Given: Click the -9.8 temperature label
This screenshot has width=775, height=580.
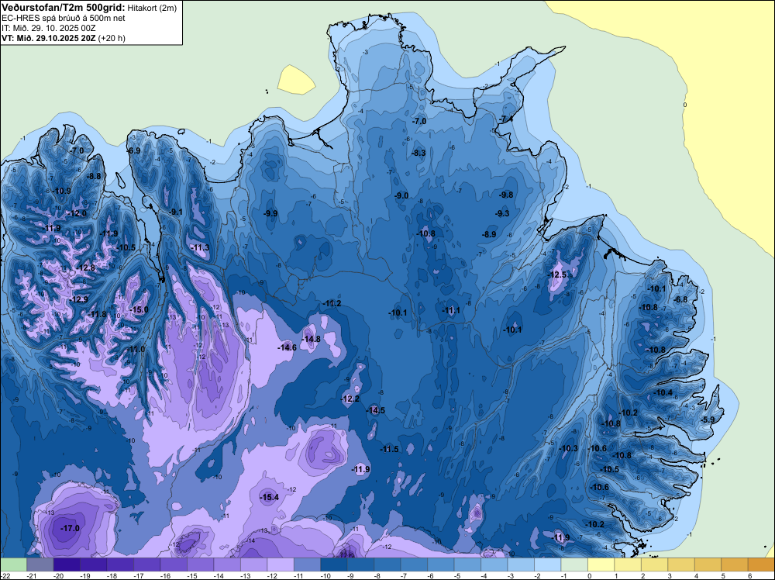Looking at the screenshot, I should pos(507,195).
